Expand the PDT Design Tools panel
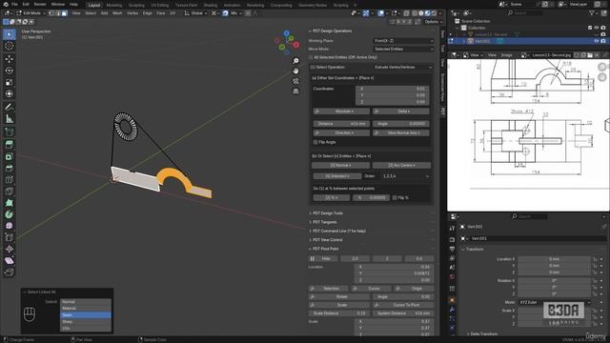The width and height of the screenshot is (610, 343). click(x=328, y=213)
